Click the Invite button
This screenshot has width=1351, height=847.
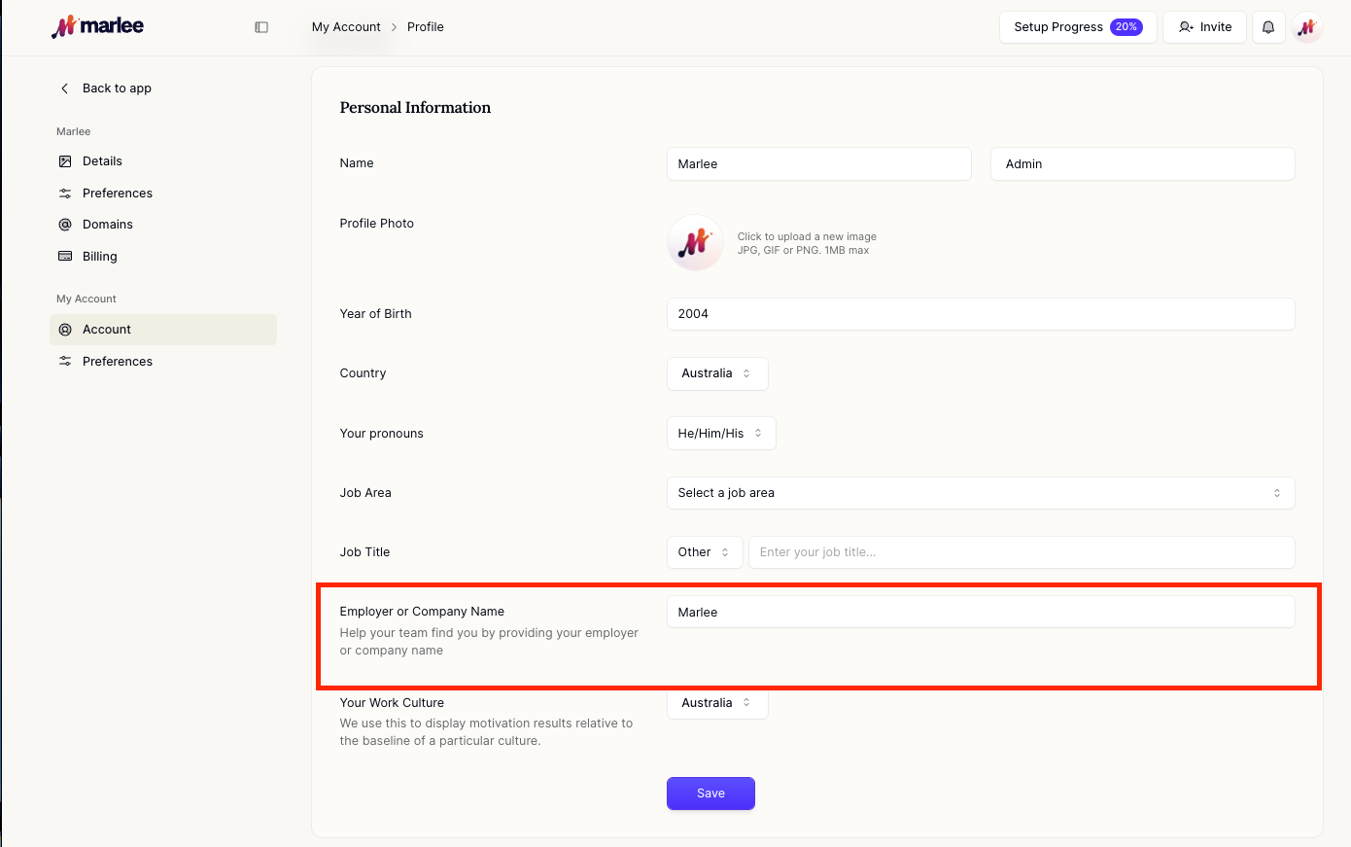pyautogui.click(x=1204, y=27)
